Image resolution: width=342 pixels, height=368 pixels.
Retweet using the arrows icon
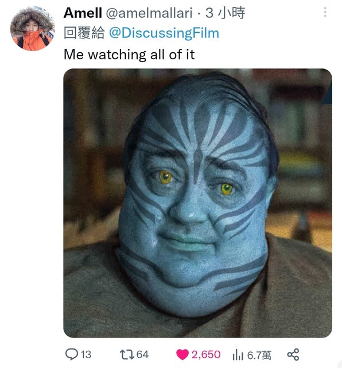point(127,354)
